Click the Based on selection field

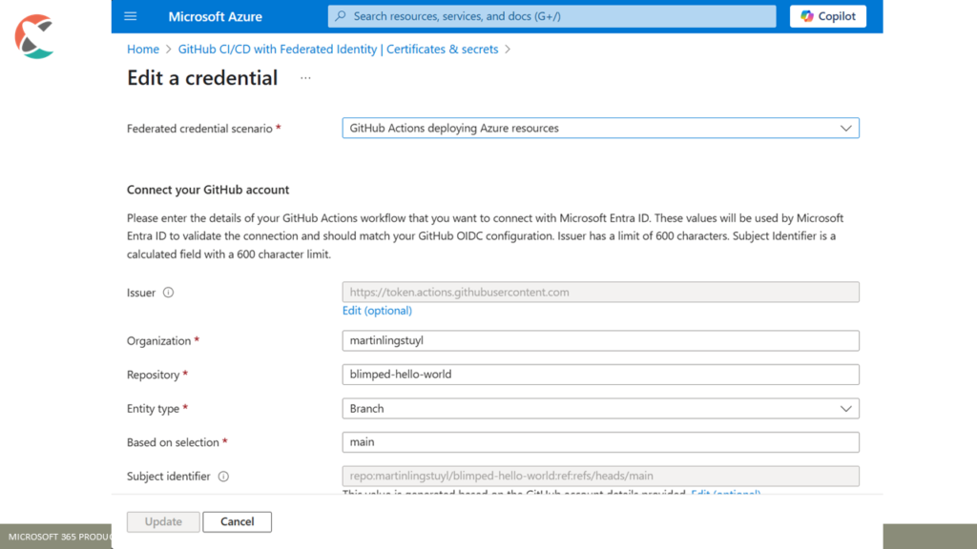tap(601, 442)
